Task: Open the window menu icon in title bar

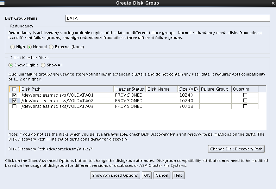Action: (x=2, y=3)
